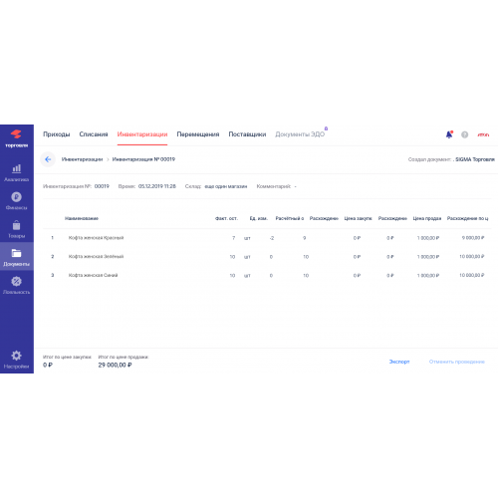The width and height of the screenshot is (498, 498).
Task: Open the Финансы ruble icon
Action: coord(16,197)
